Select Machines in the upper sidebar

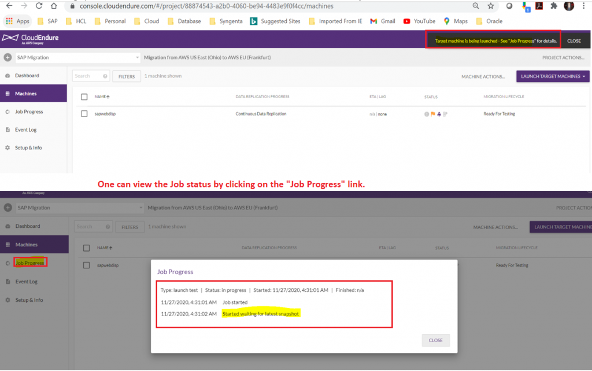(x=33, y=93)
